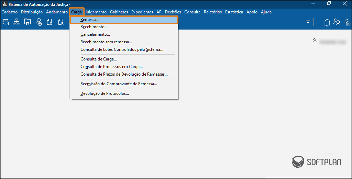352x179 pixels.
Task: Open the Julgamento menu
Action: pos(96,12)
